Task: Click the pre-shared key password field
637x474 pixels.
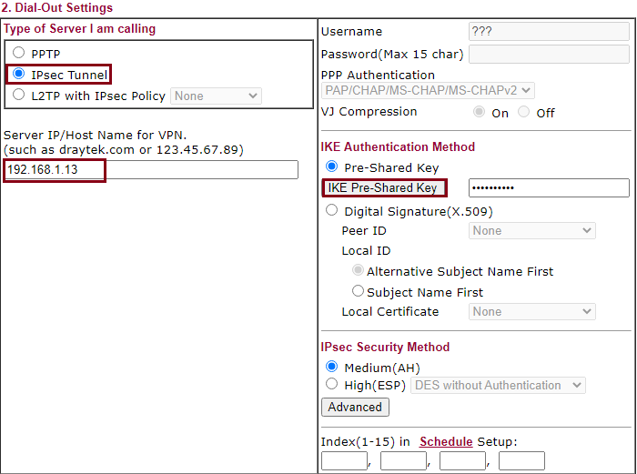Action: (548, 188)
